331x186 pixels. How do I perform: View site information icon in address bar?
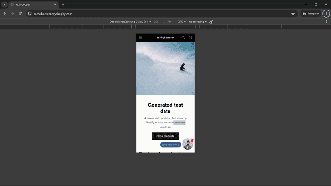[30, 14]
